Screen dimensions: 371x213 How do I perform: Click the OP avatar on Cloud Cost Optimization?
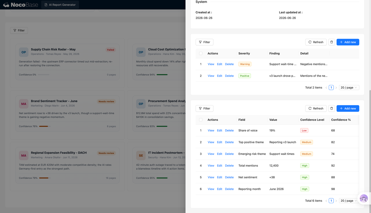(x=141, y=52)
